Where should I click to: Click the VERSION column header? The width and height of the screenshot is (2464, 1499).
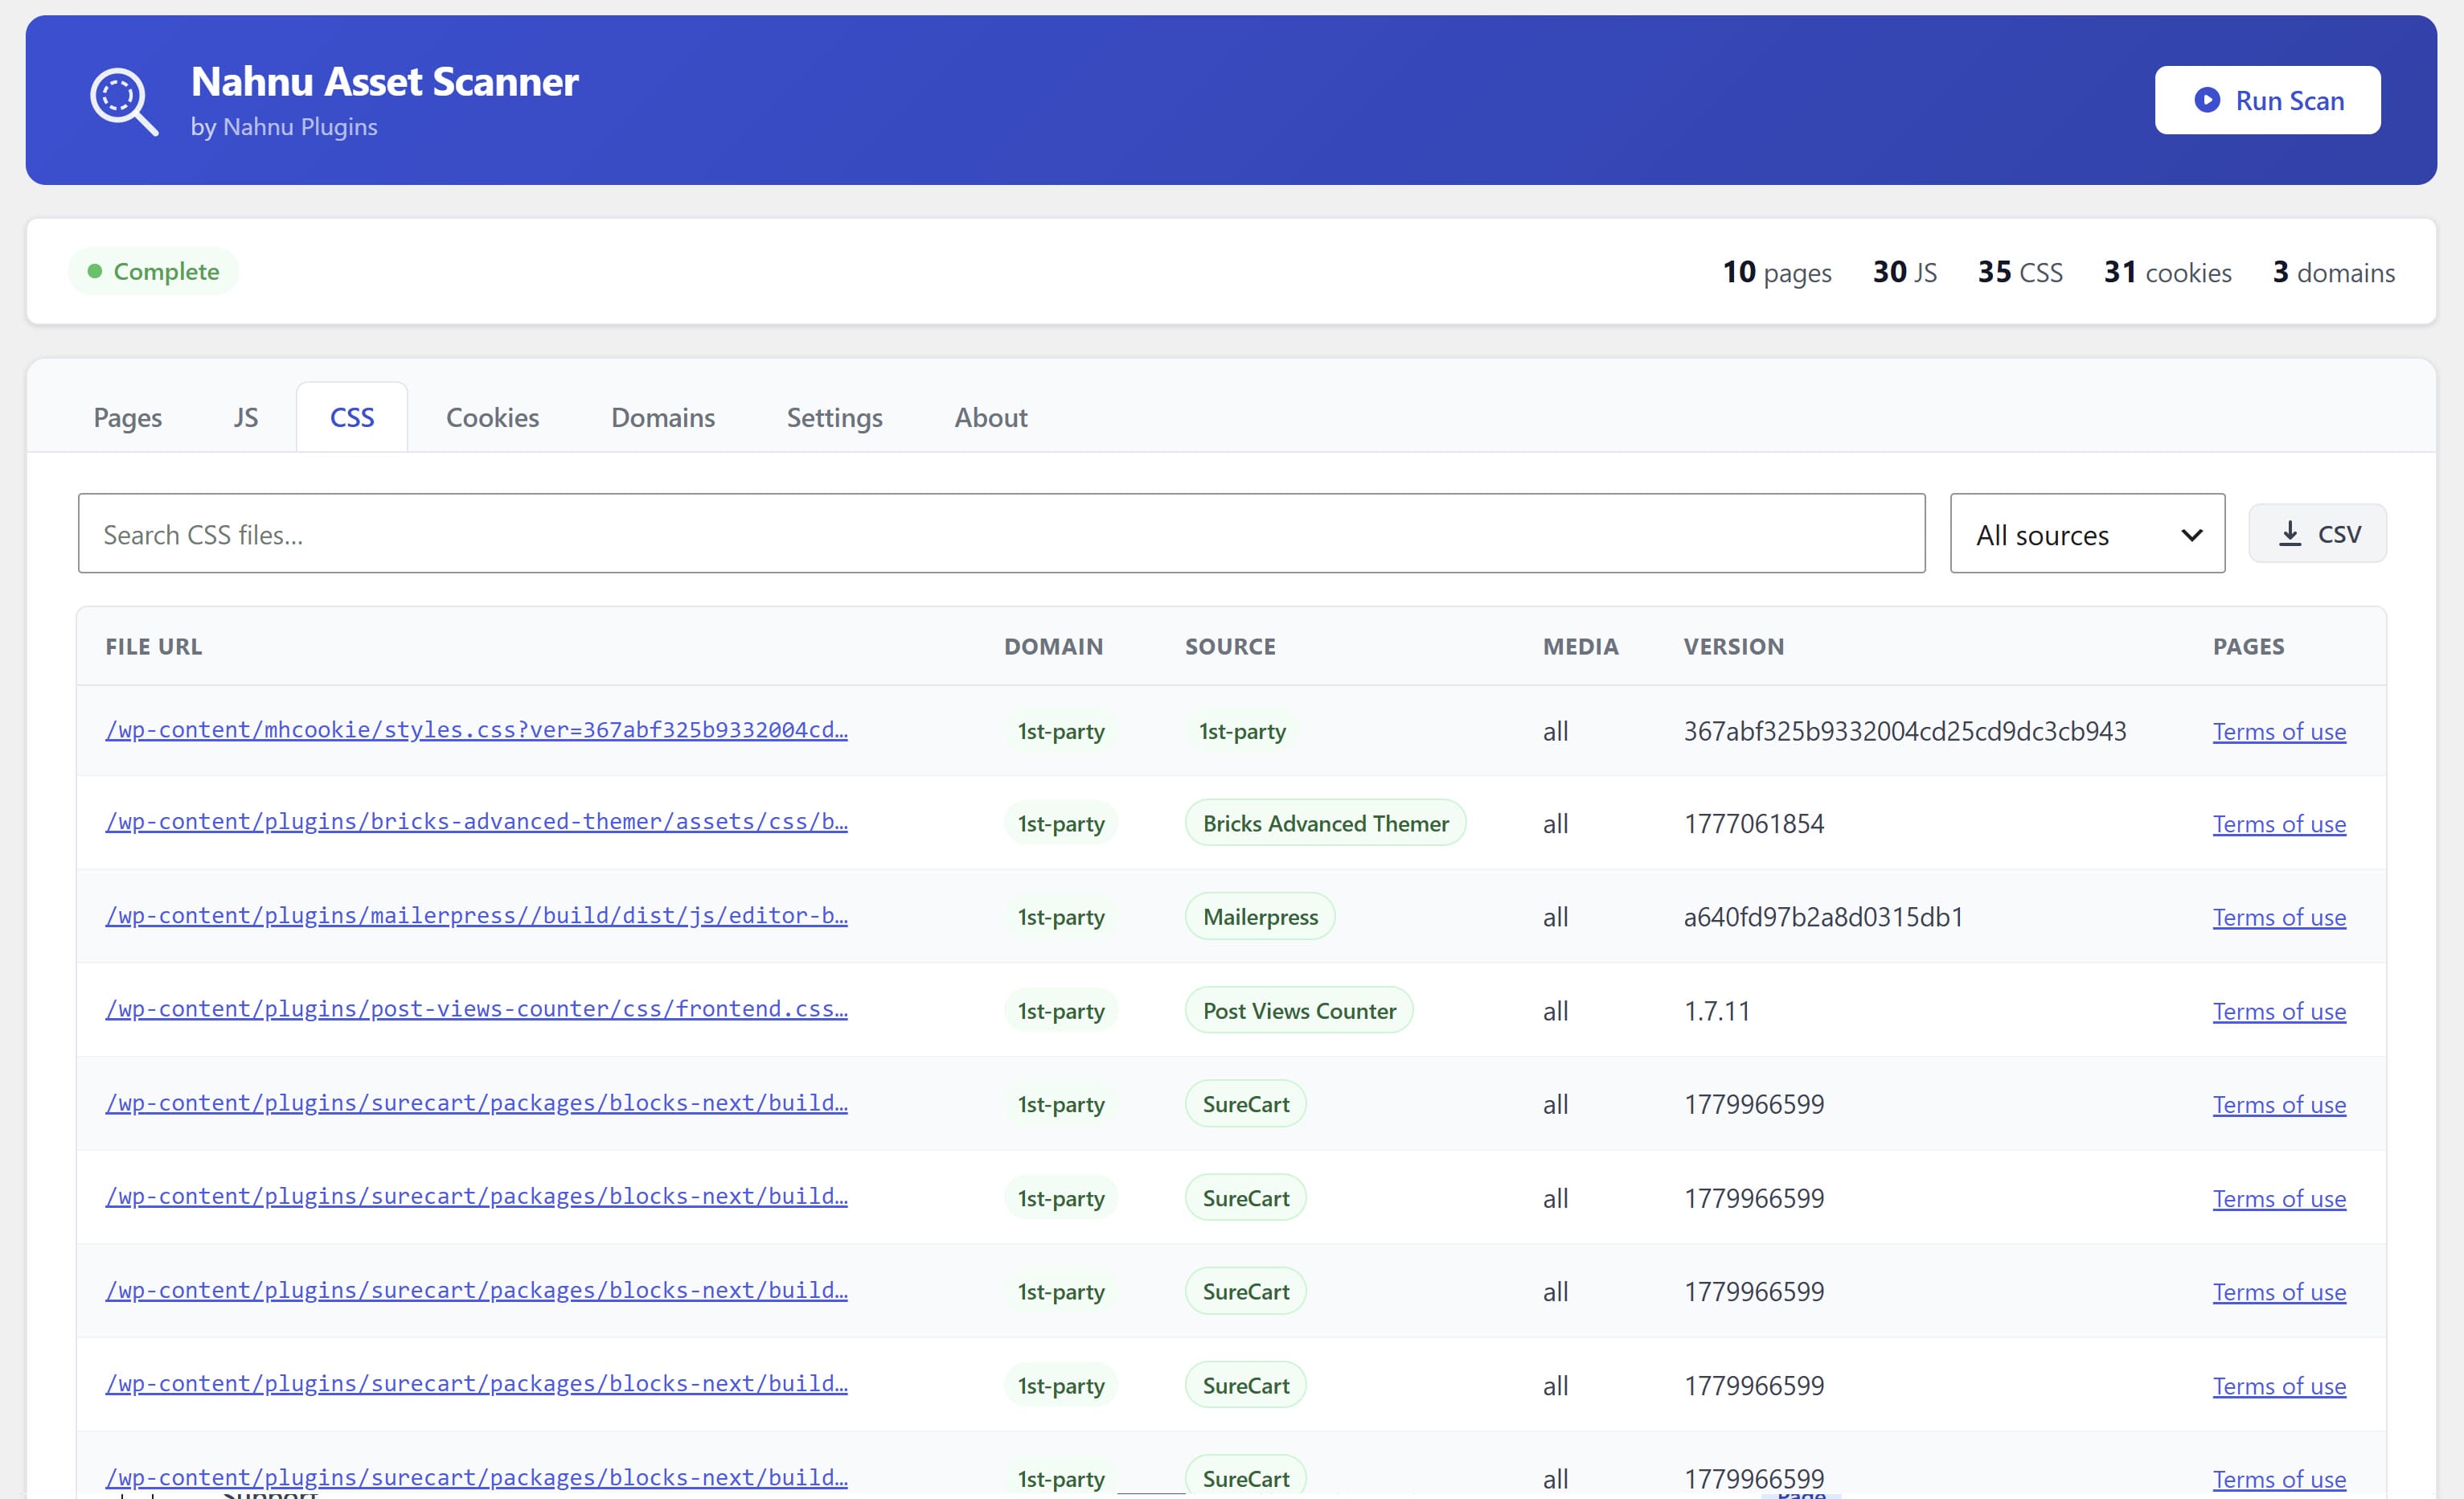[x=1733, y=647]
